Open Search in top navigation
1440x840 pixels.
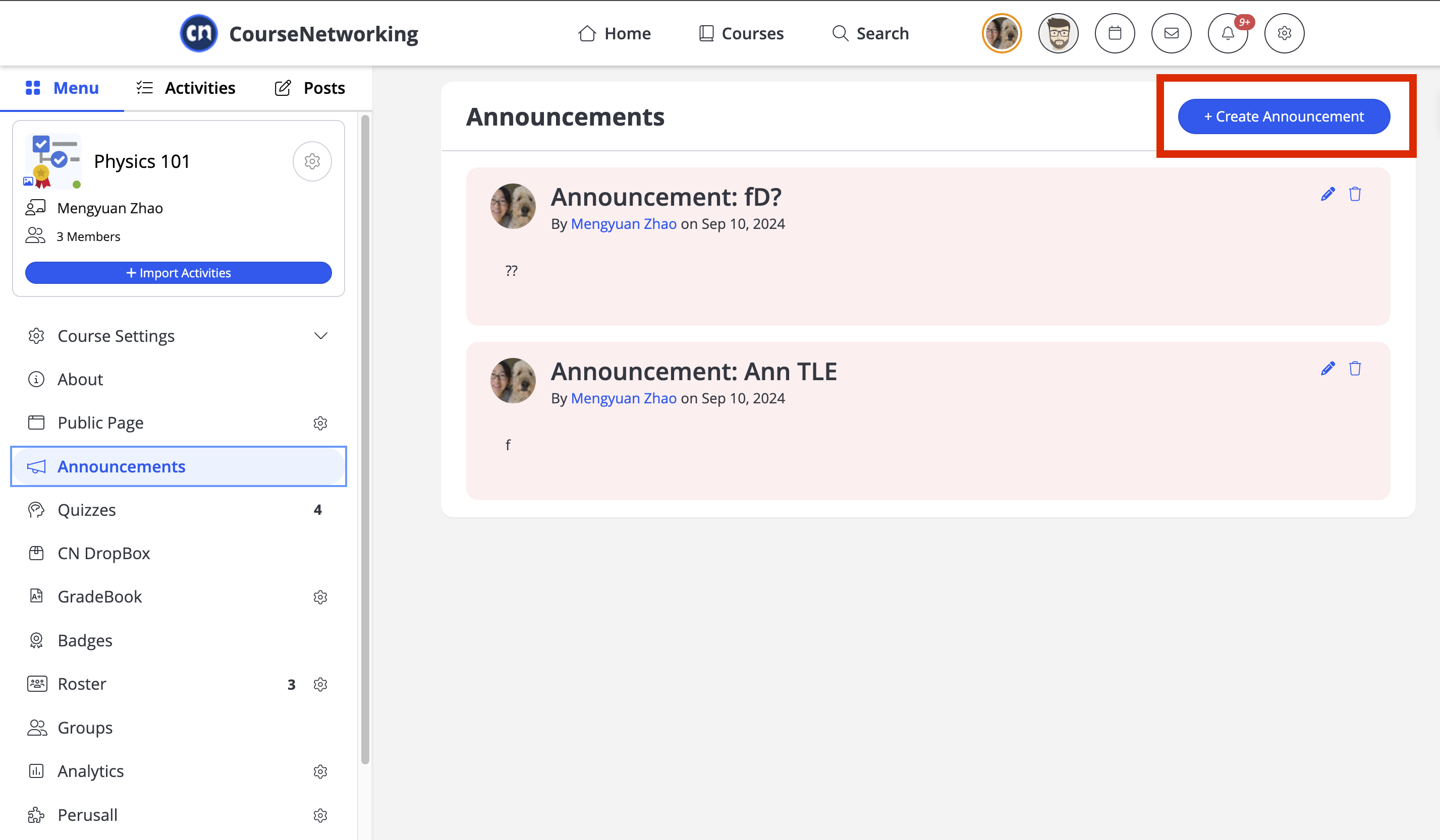(870, 34)
